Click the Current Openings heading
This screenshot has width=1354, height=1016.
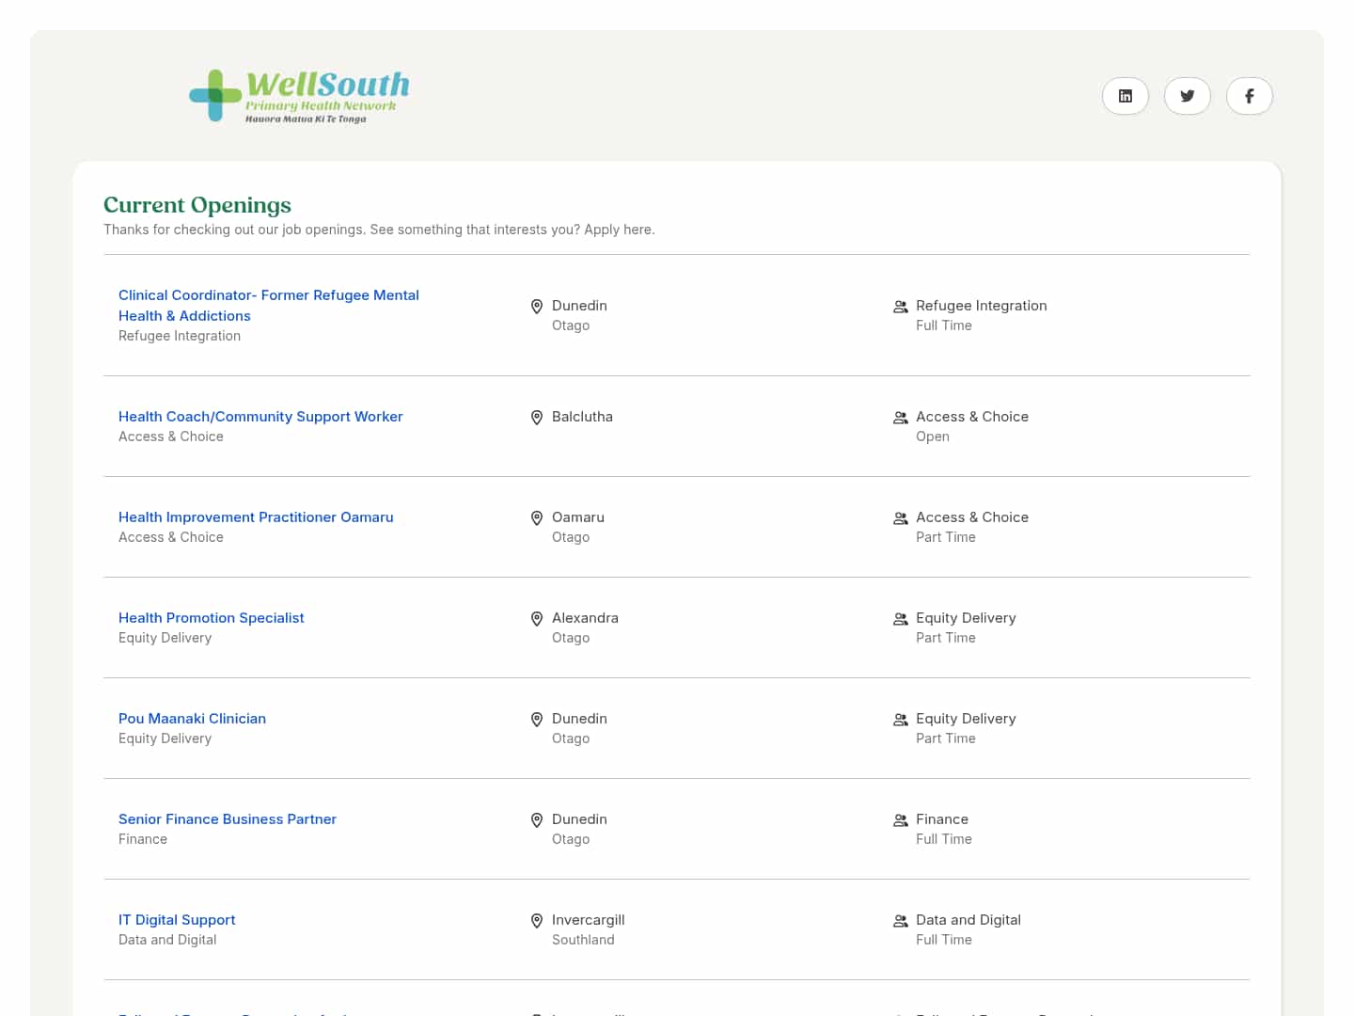(x=197, y=204)
